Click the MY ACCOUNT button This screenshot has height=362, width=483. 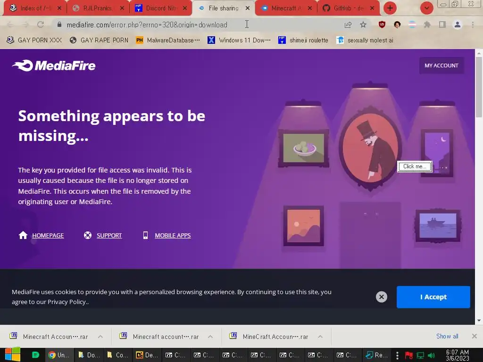441,65
